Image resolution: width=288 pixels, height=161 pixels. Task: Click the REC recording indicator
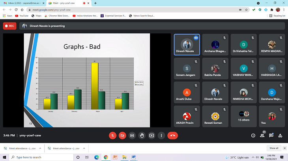[9, 26]
